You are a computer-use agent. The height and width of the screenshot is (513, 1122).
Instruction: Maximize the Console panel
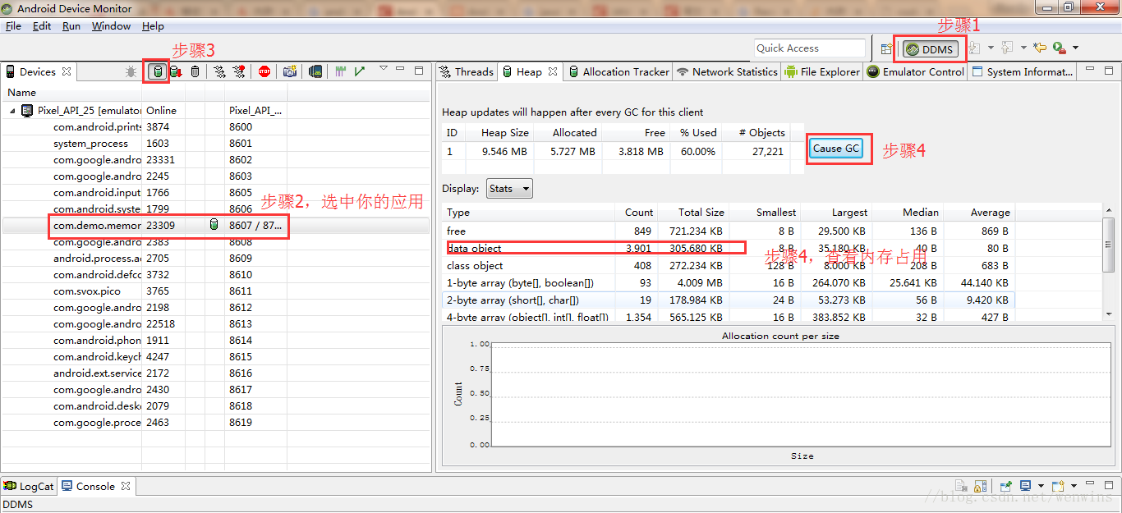[1108, 485]
